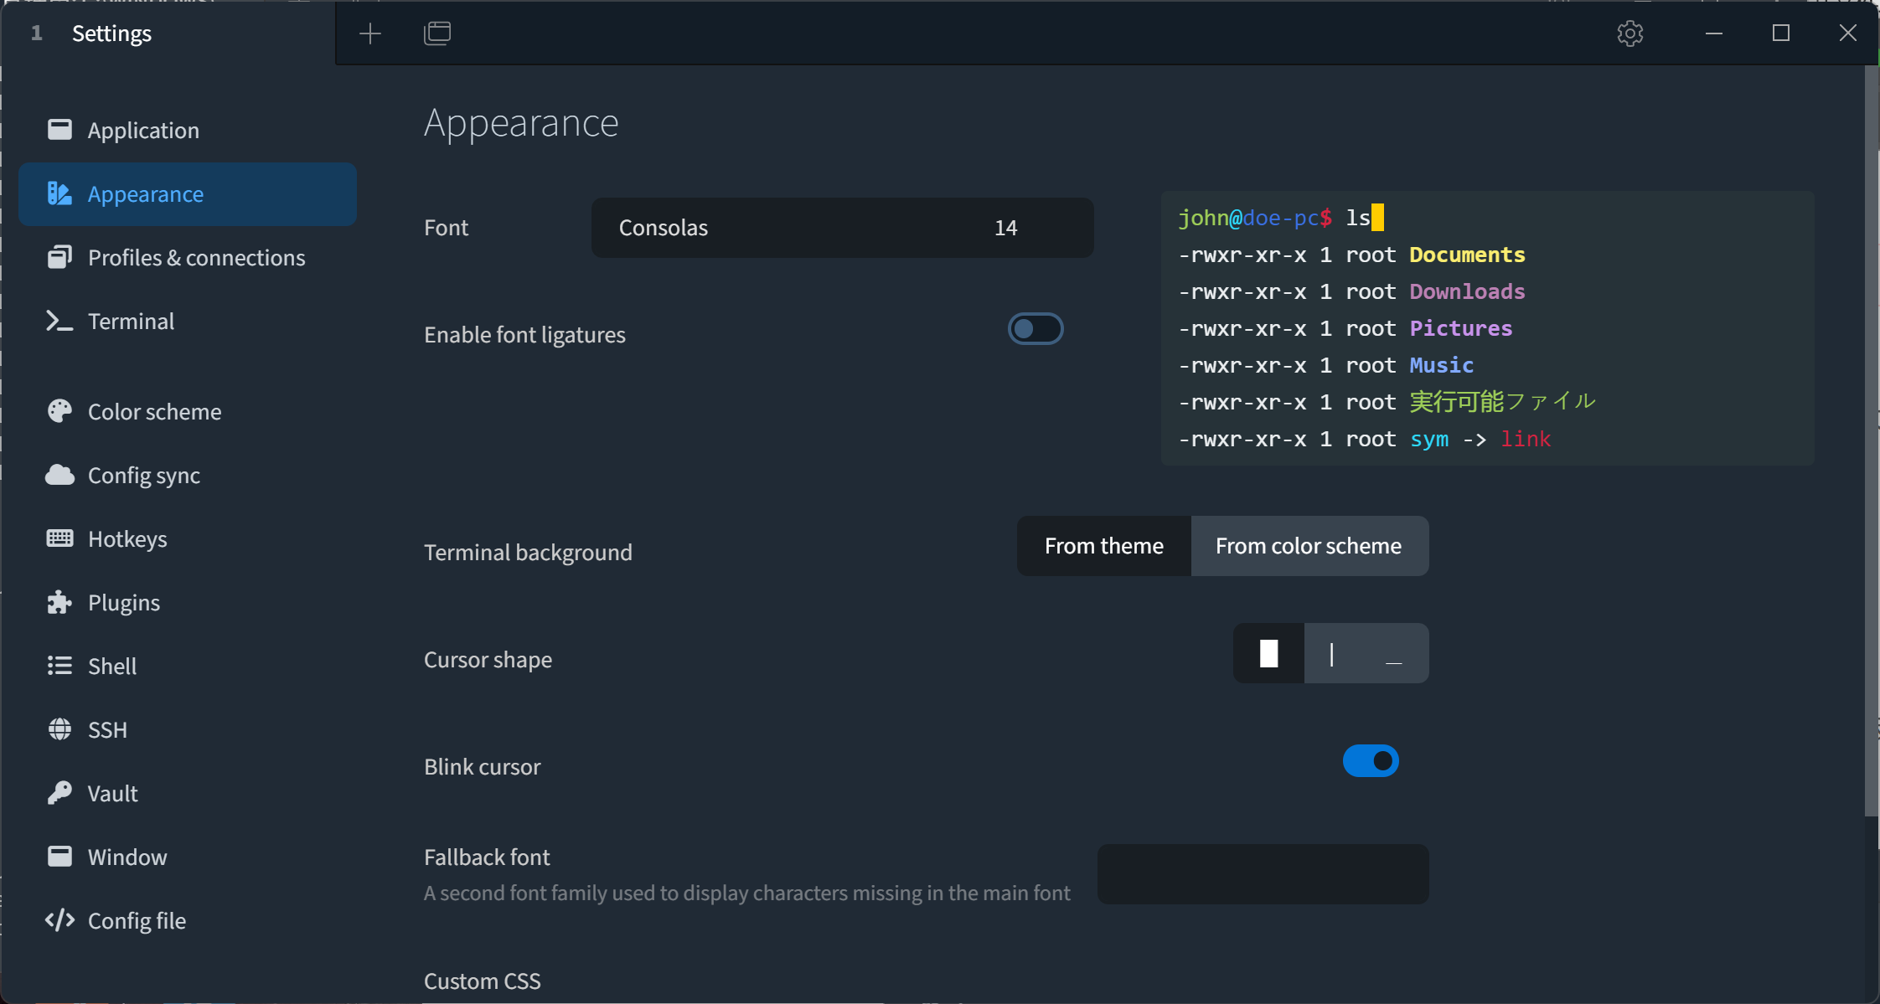Open Vault key icon
The width and height of the screenshot is (1880, 1004).
coord(59,793)
